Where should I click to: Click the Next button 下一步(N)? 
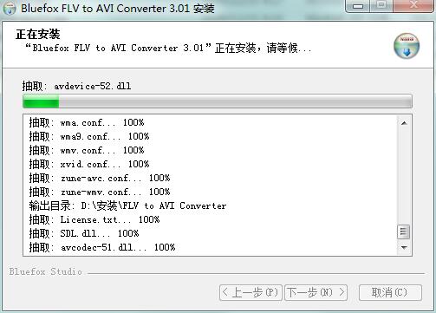[316, 292]
